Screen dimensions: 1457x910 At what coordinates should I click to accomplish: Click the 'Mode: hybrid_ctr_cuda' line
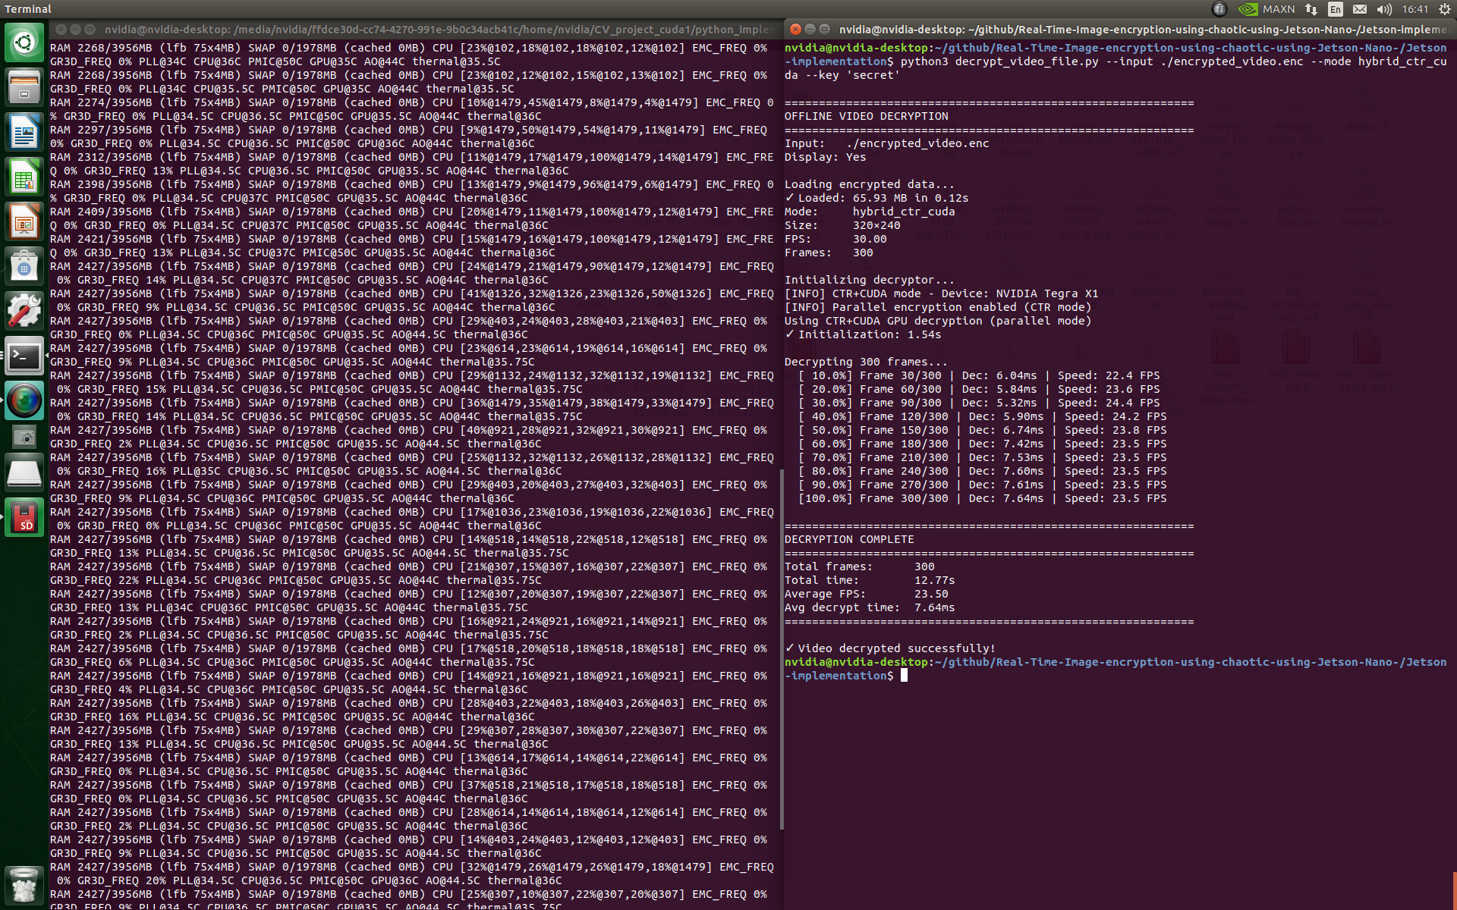click(x=870, y=212)
